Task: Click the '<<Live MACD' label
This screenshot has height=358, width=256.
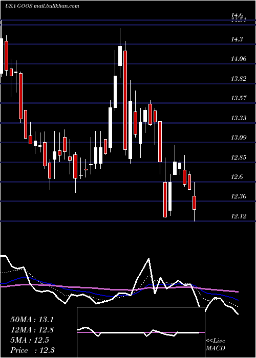Action: (x=216, y=345)
